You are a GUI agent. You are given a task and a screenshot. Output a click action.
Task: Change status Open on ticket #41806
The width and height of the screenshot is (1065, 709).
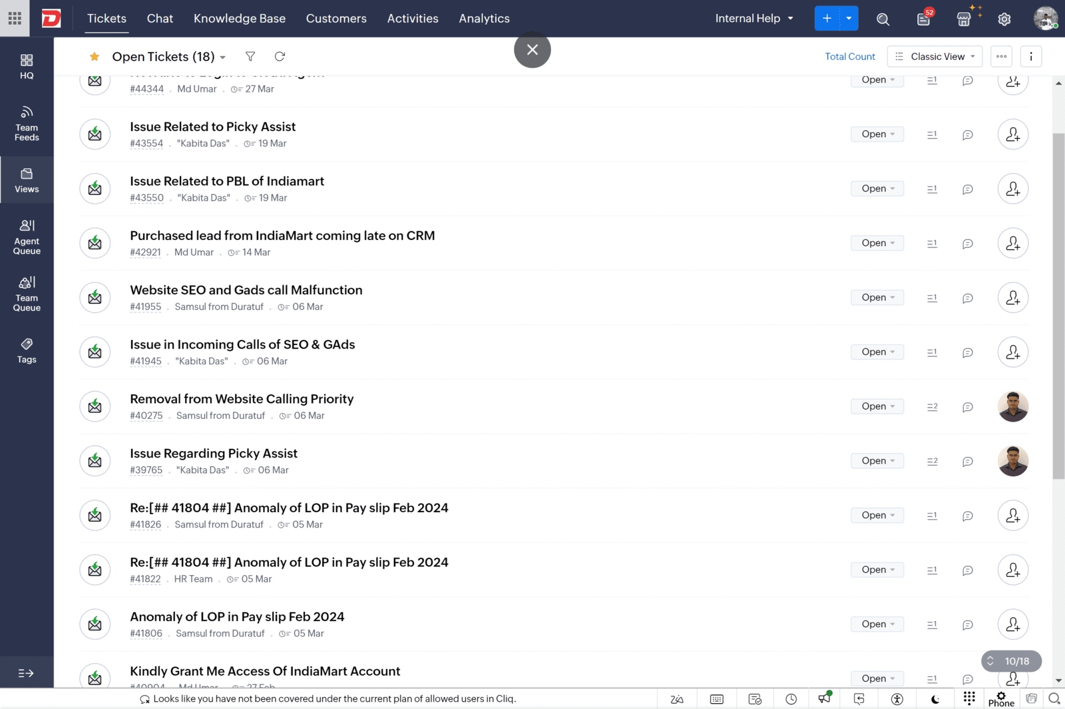(x=877, y=624)
